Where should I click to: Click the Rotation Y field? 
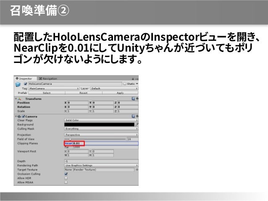click(103, 107)
